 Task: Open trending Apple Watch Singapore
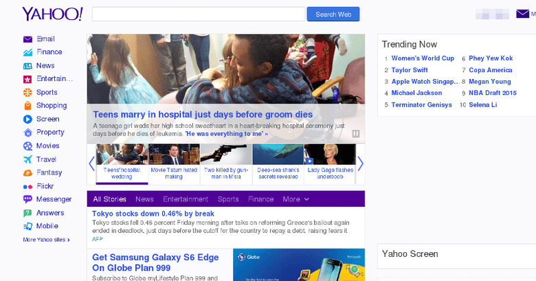(425, 82)
